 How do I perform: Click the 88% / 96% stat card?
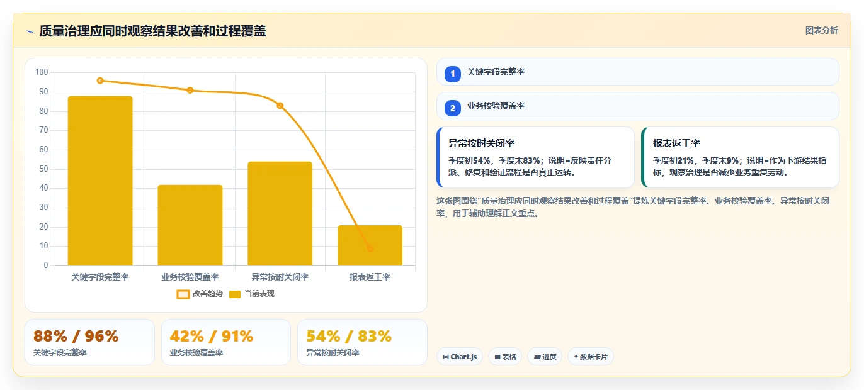[89, 342]
